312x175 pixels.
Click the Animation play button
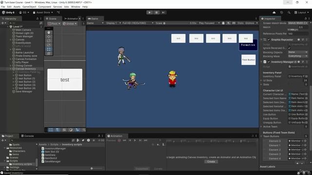tap(135, 140)
